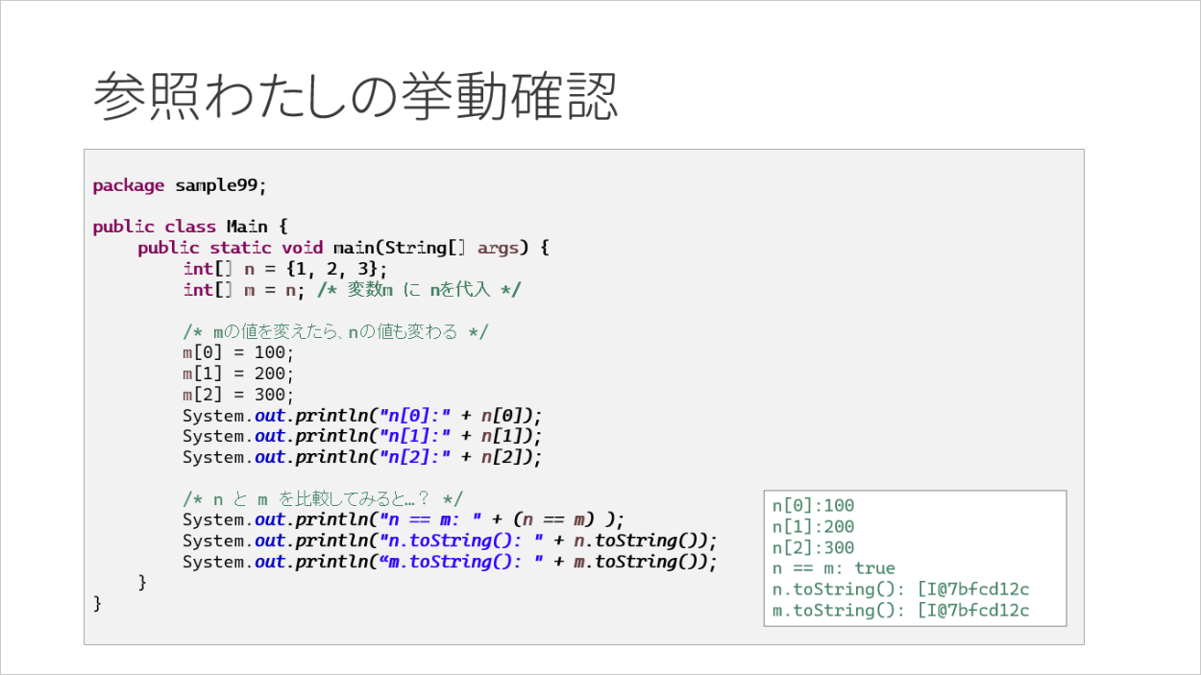Click the slide title 参照わたしの挙動確認
Viewport: 1201px width, 675px height.
355,97
